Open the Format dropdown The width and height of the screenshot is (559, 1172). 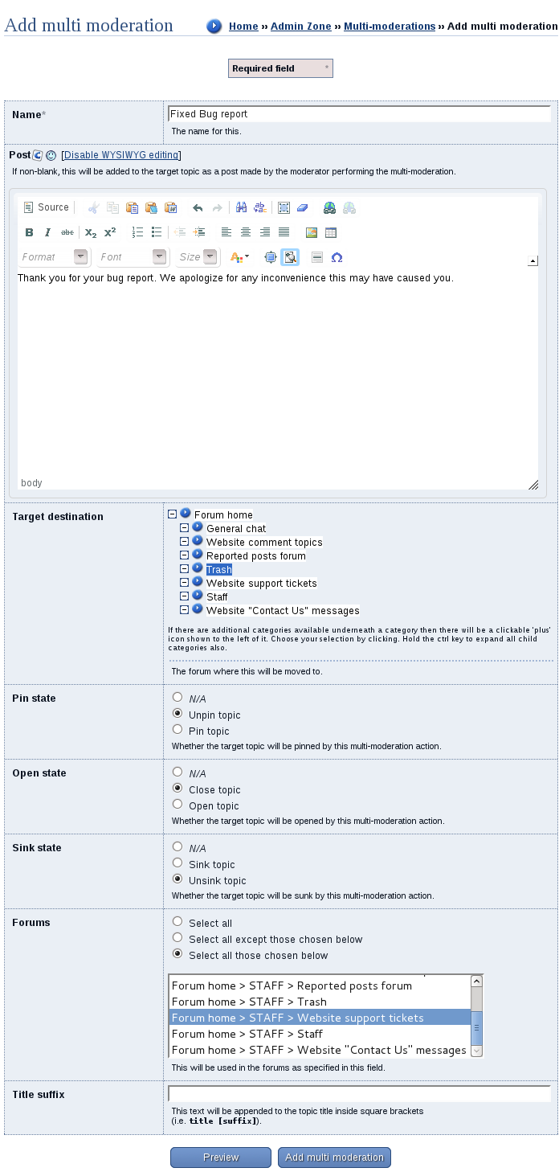click(x=53, y=257)
